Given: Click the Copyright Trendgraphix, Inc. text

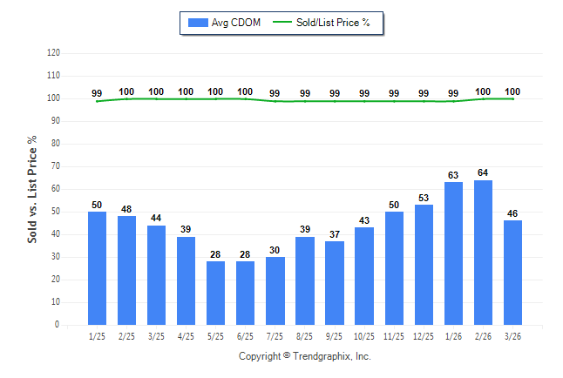Looking at the screenshot, I should pos(305,356).
